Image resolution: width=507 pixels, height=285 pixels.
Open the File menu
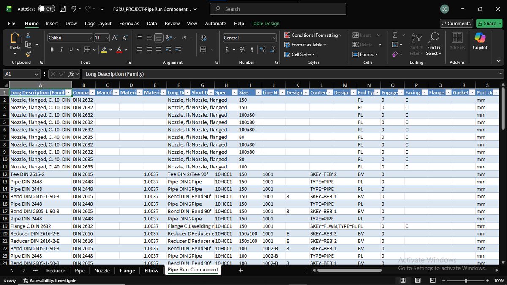coord(11,24)
